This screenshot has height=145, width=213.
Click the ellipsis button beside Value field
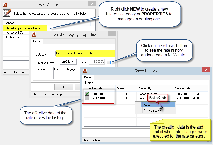click(109, 62)
